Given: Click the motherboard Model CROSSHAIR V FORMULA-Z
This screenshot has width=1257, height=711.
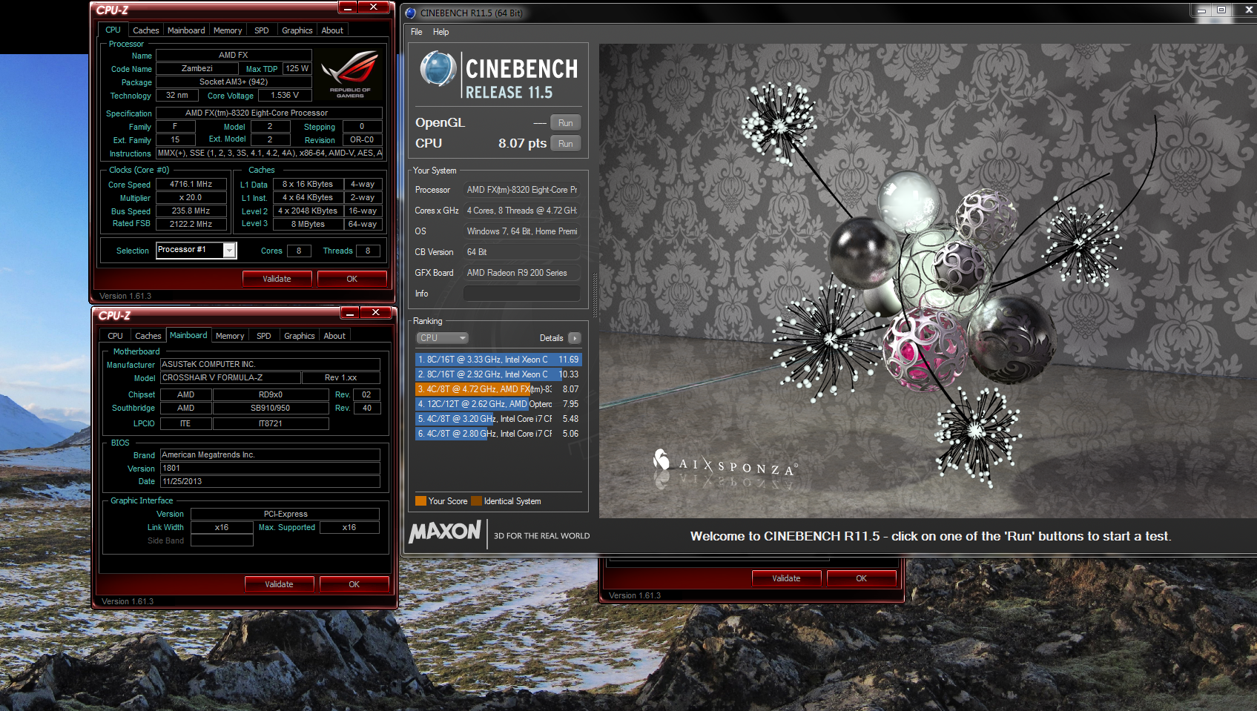Looking at the screenshot, I should [x=230, y=377].
